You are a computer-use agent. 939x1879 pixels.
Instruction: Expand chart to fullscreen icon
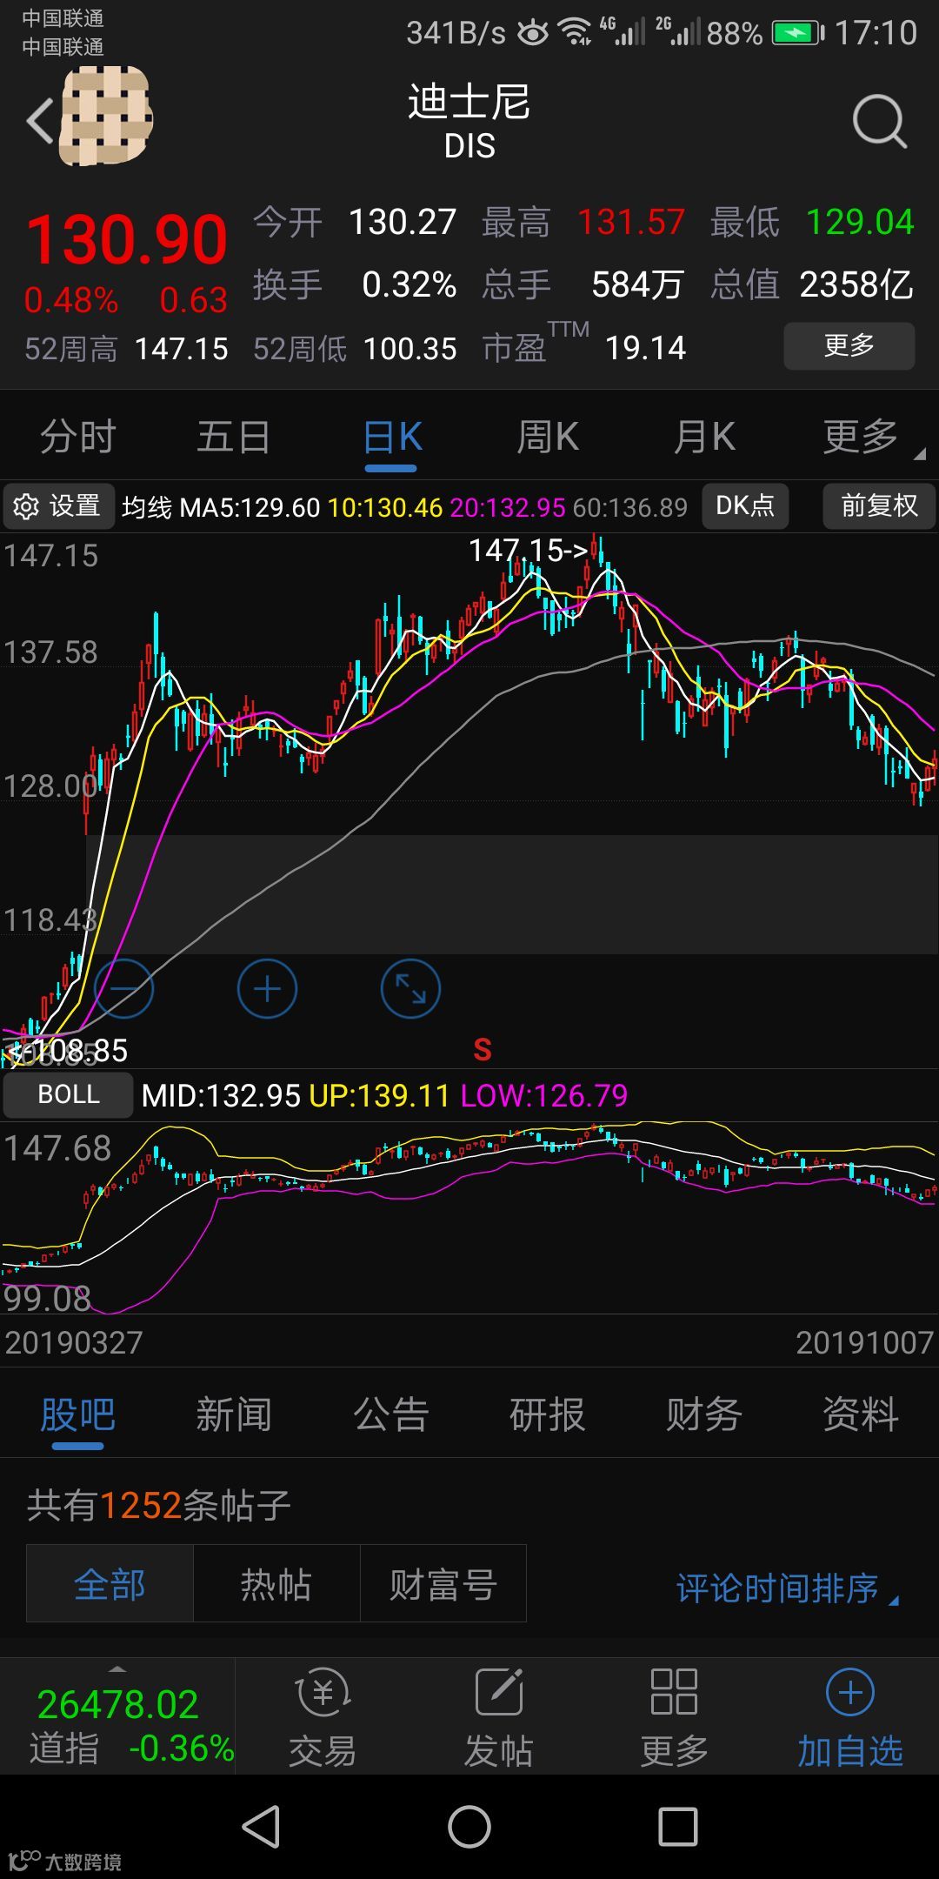click(x=410, y=989)
